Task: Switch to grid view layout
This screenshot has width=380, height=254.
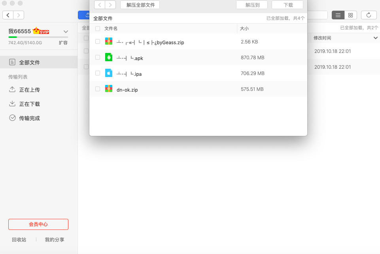Action: tap(350, 15)
